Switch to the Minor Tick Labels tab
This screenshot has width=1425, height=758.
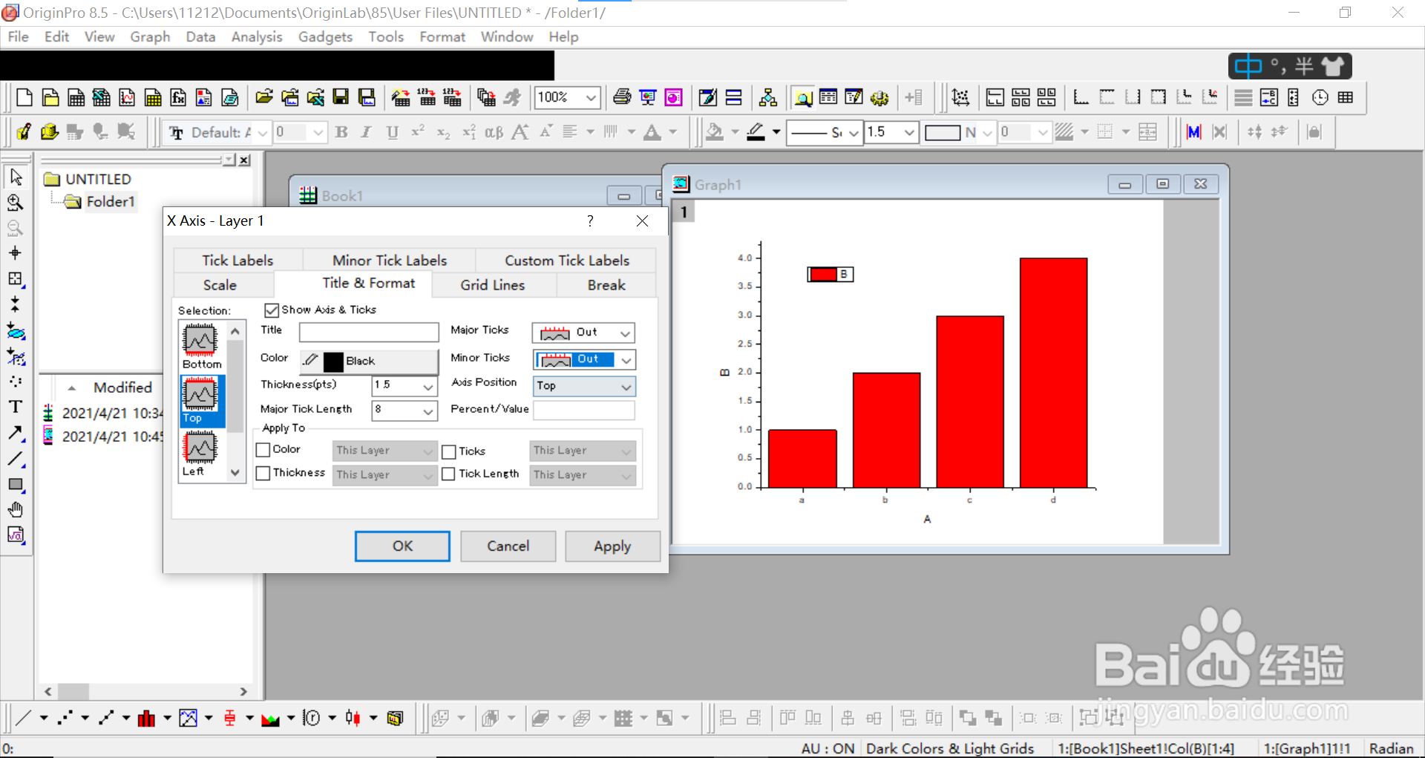click(x=389, y=261)
